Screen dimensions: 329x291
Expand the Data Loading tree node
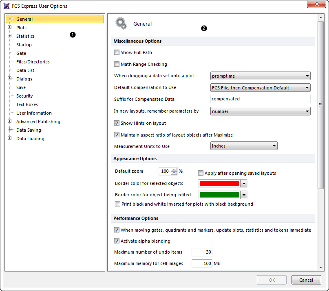point(10,139)
